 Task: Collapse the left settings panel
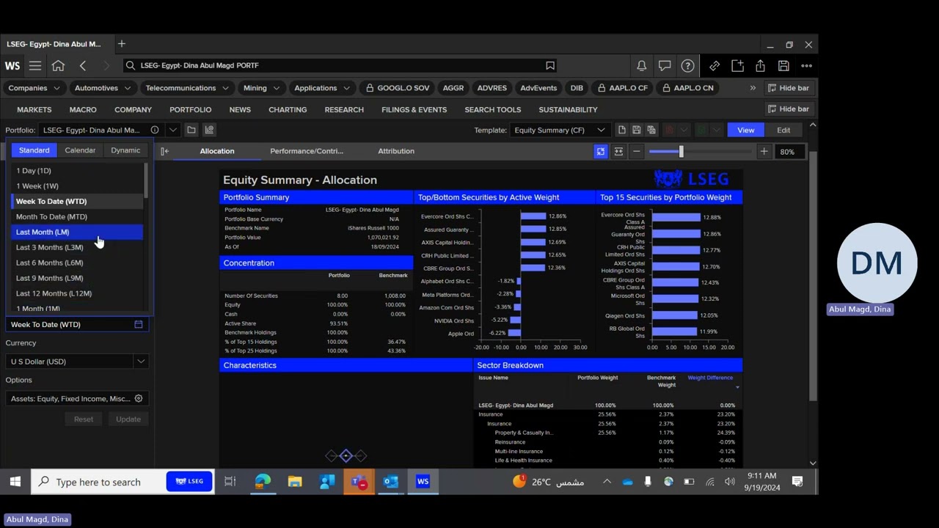click(164, 151)
